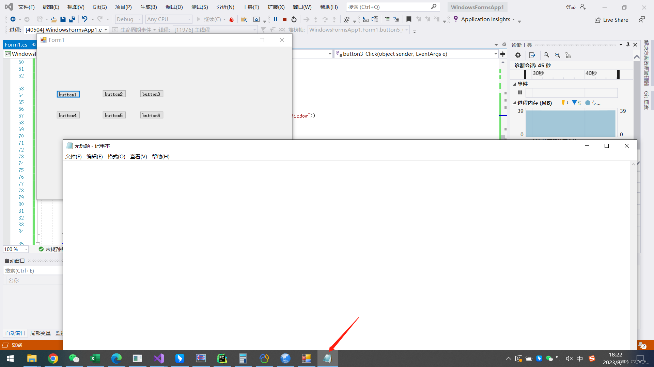Open diagnostic tools settings gear
The width and height of the screenshot is (654, 367).
pos(518,55)
